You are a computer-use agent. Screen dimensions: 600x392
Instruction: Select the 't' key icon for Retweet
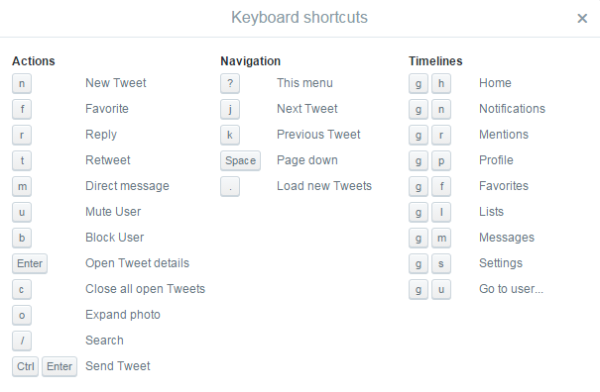[x=22, y=160]
